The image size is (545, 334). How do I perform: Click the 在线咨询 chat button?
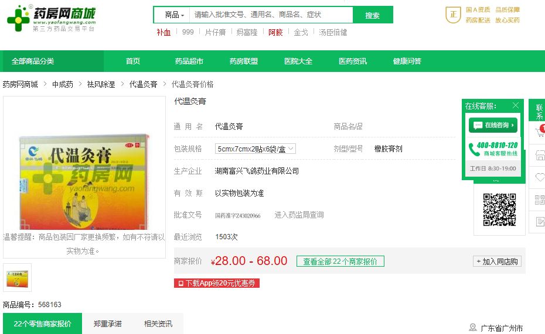[x=493, y=125]
